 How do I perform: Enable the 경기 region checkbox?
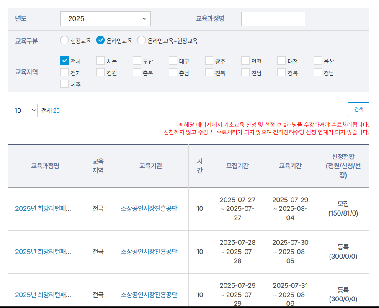pyautogui.click(x=64, y=72)
